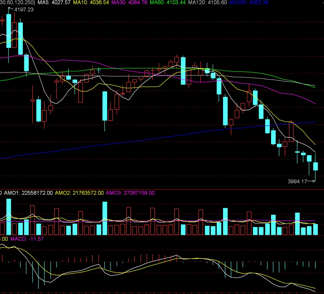Click the 4197.23 high price marker

(x=24, y=10)
